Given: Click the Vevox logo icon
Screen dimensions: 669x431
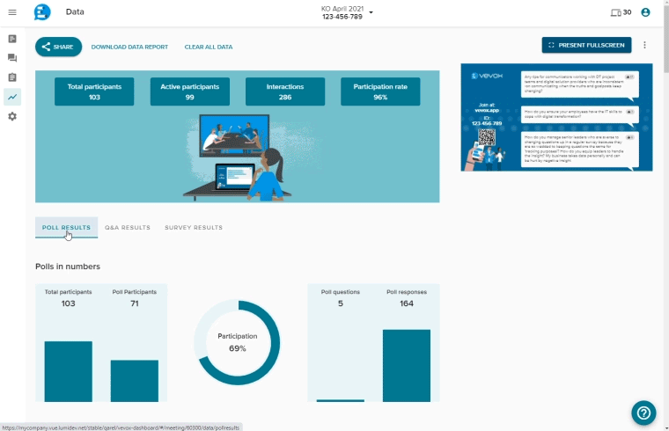Looking at the screenshot, I should (x=42, y=12).
